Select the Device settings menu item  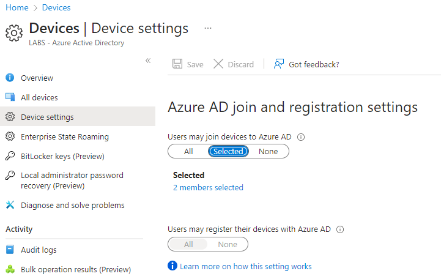pyautogui.click(x=78, y=116)
